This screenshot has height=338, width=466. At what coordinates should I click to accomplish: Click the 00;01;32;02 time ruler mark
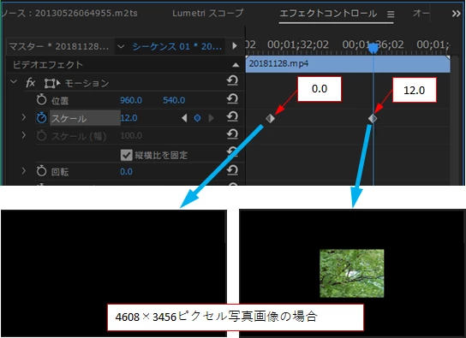pos(298,44)
